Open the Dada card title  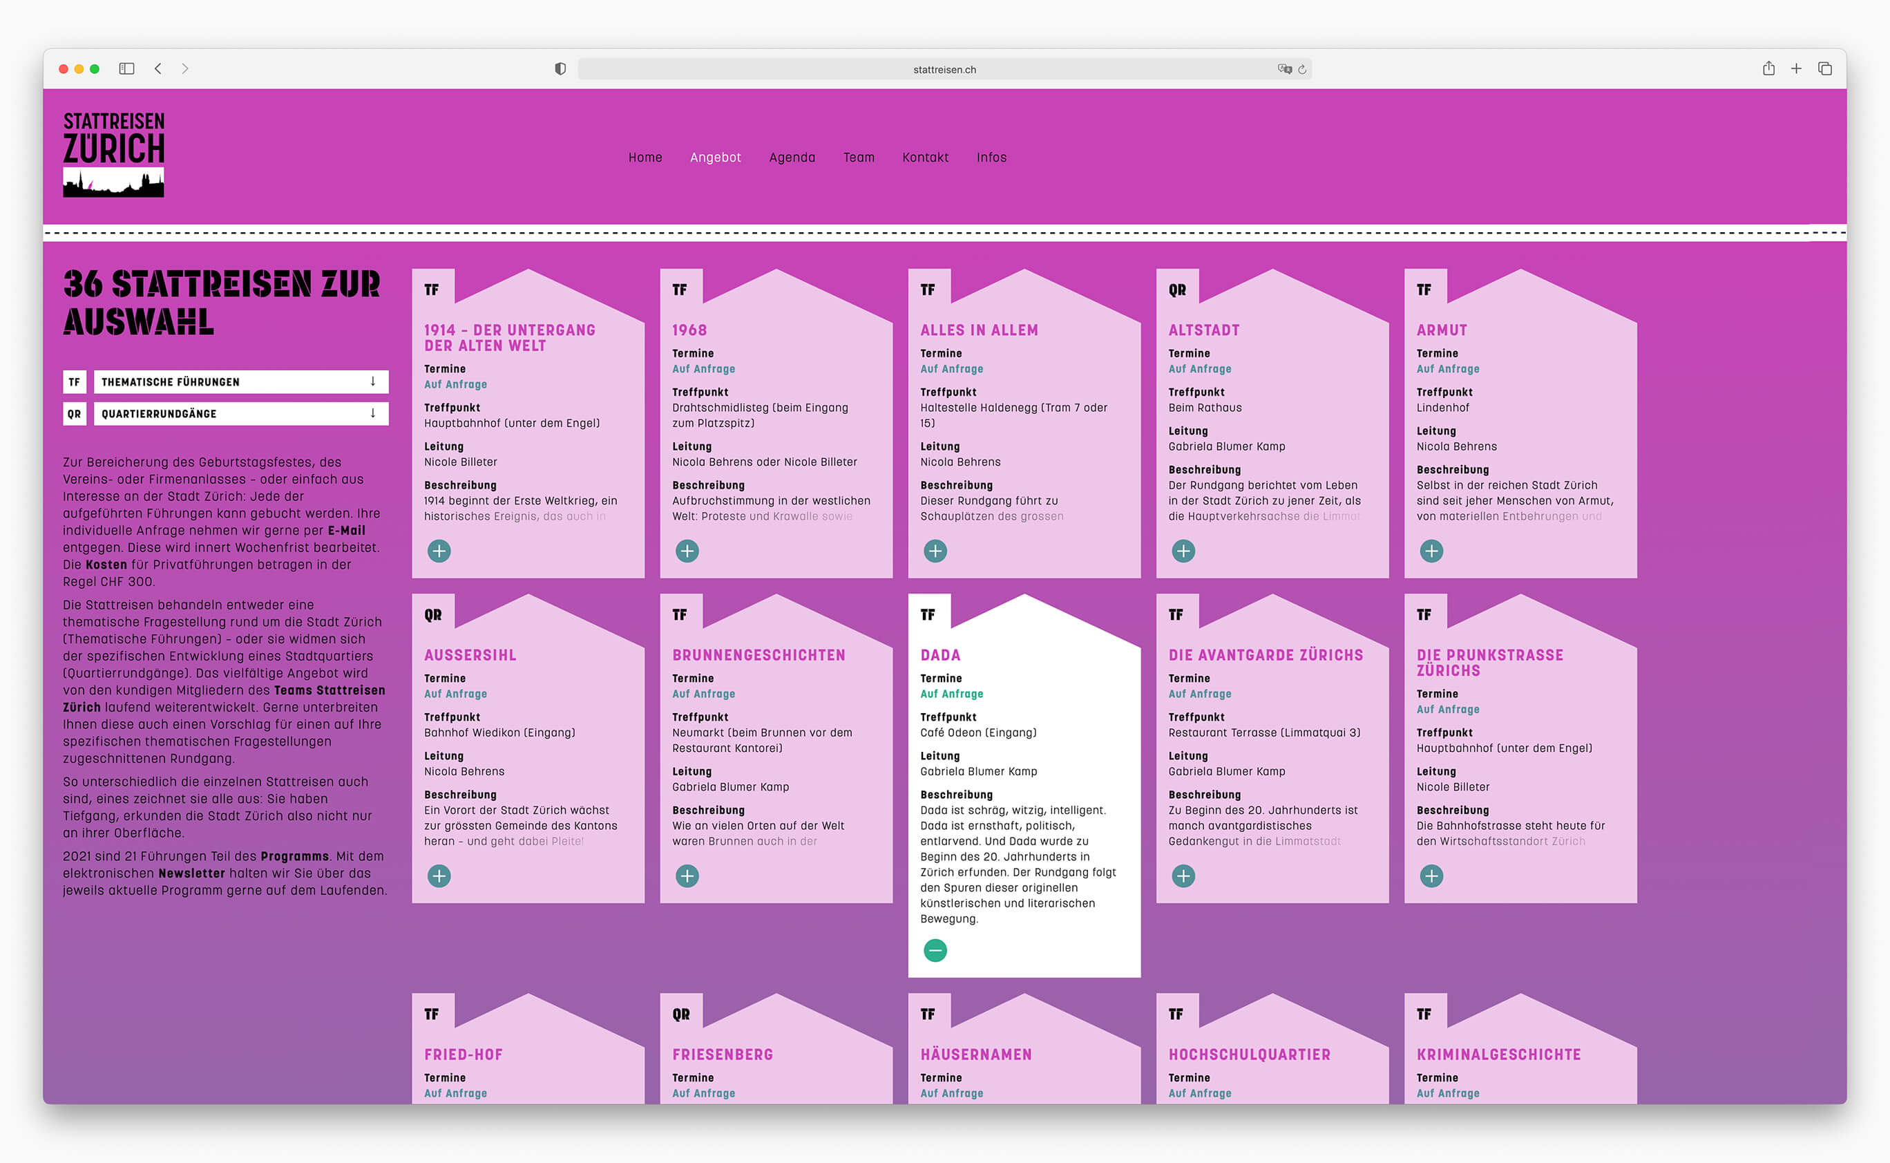coord(940,655)
